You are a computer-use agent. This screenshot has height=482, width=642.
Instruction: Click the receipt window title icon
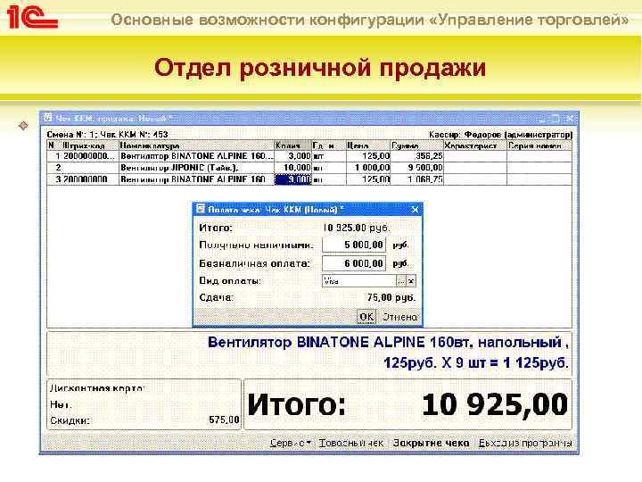[x=48, y=118]
